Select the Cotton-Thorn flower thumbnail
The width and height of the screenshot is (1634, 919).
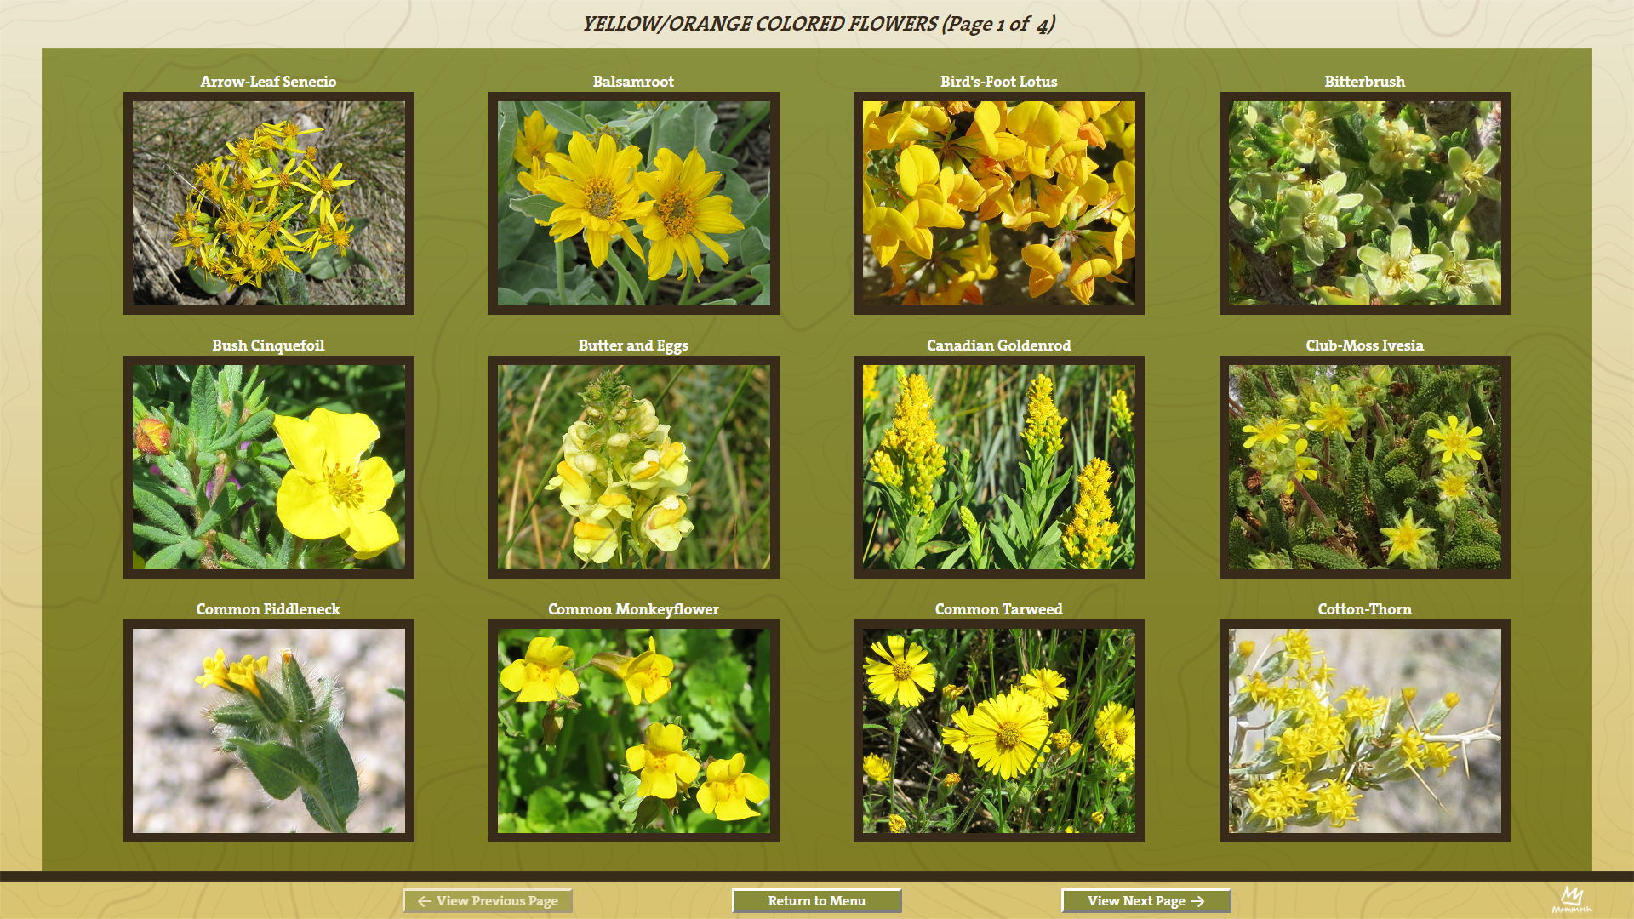tap(1364, 731)
